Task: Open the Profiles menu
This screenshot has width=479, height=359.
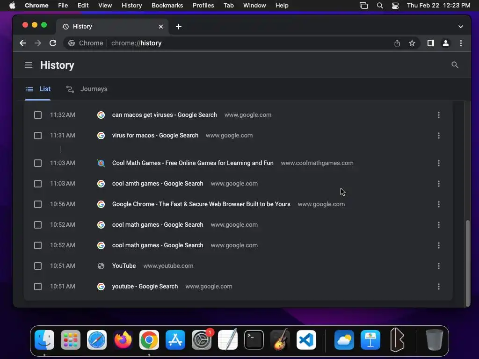Action: click(x=203, y=6)
